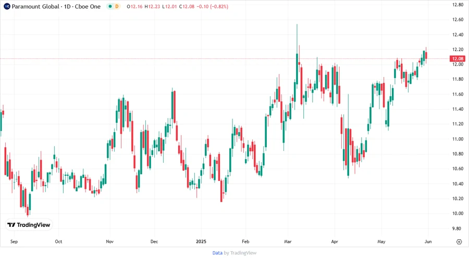The image size is (469, 259).
Task: Click the close value C12.08
Action: point(187,6)
